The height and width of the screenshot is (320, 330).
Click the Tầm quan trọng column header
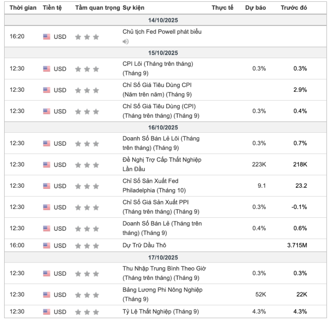click(x=98, y=8)
